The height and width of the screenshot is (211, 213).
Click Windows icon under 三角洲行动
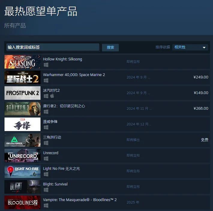[46, 143]
